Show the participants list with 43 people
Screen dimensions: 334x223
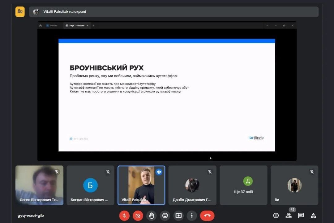tap(289, 216)
